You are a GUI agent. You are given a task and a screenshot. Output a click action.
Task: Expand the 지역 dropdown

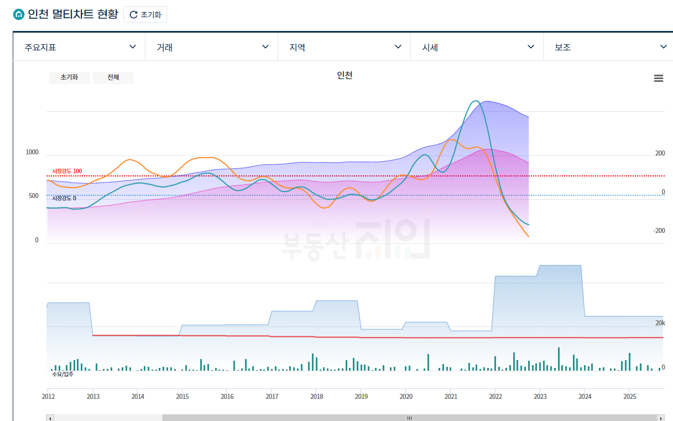(345, 47)
